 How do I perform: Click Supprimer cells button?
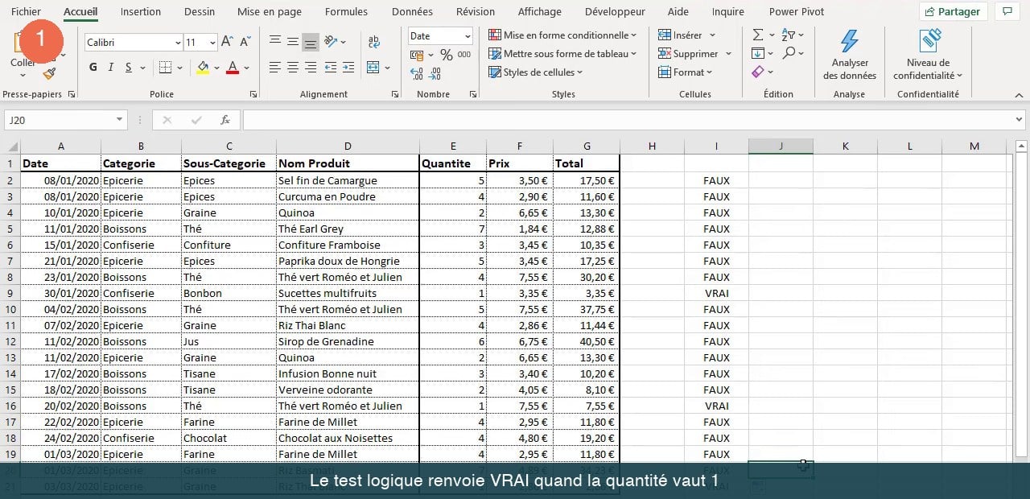[688, 54]
